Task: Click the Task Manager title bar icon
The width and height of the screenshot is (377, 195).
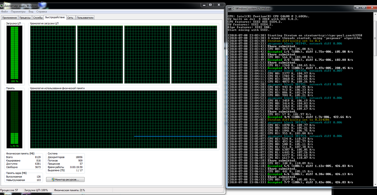Action: point(2,5)
